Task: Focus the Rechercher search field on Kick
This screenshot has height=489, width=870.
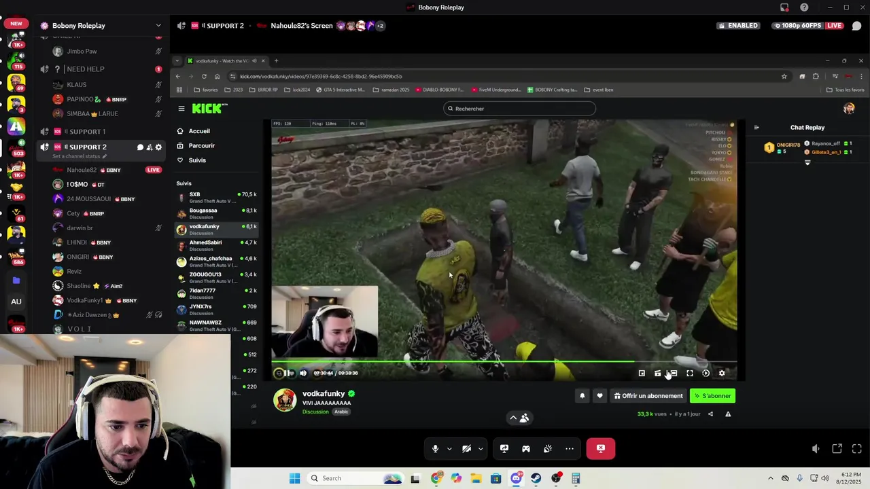Action: click(x=520, y=109)
